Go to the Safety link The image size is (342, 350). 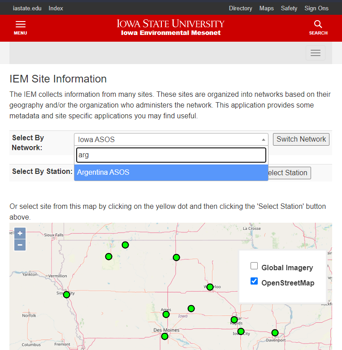tap(289, 8)
